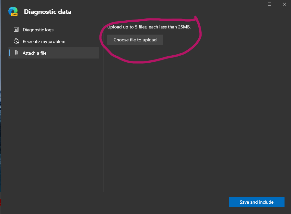Viewport: 291px width, 214px height.
Task: Switch to Recreate my problem
Action: tap(44, 41)
